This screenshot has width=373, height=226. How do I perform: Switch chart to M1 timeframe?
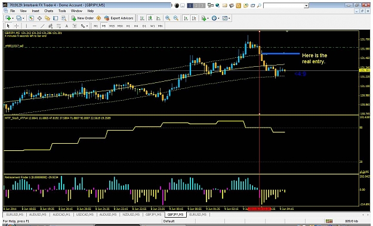[95, 26]
